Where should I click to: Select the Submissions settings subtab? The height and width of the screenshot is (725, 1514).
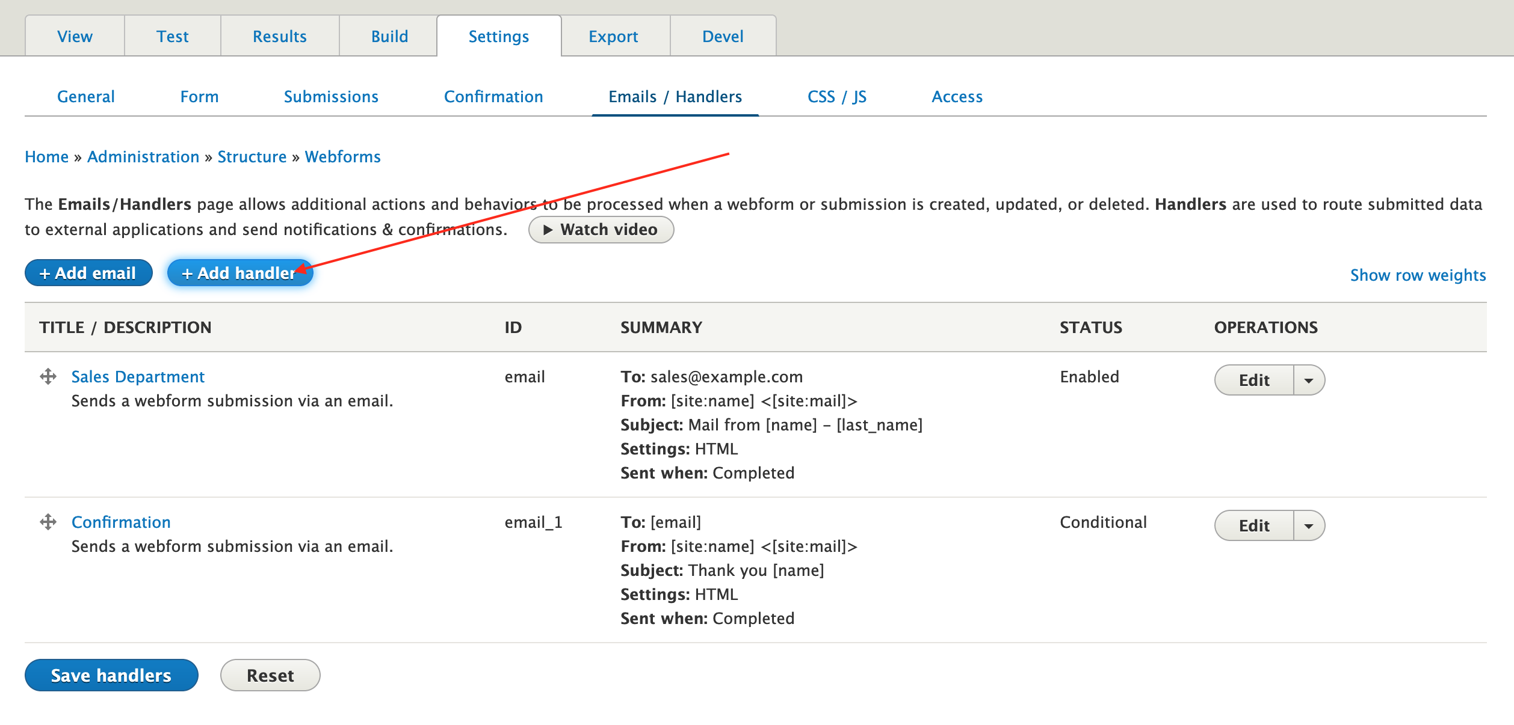point(331,97)
